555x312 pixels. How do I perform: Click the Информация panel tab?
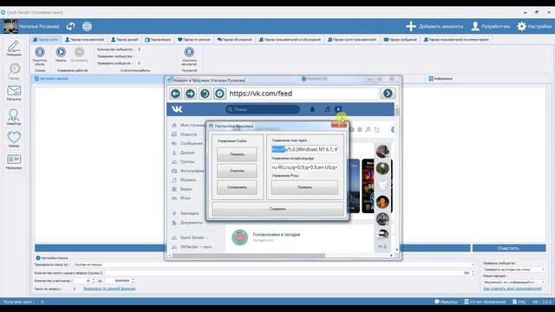[441, 79]
